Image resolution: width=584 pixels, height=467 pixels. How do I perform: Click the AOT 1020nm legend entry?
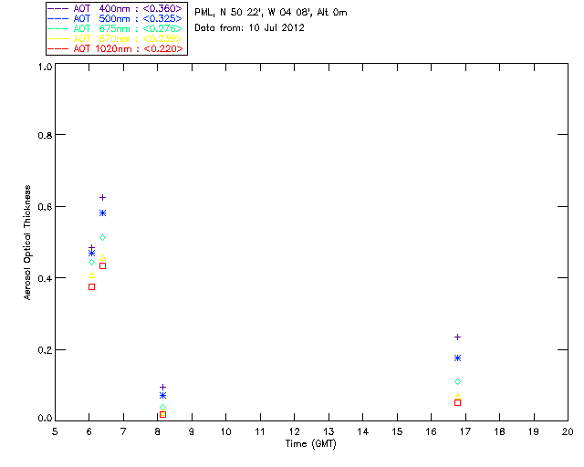(115, 48)
